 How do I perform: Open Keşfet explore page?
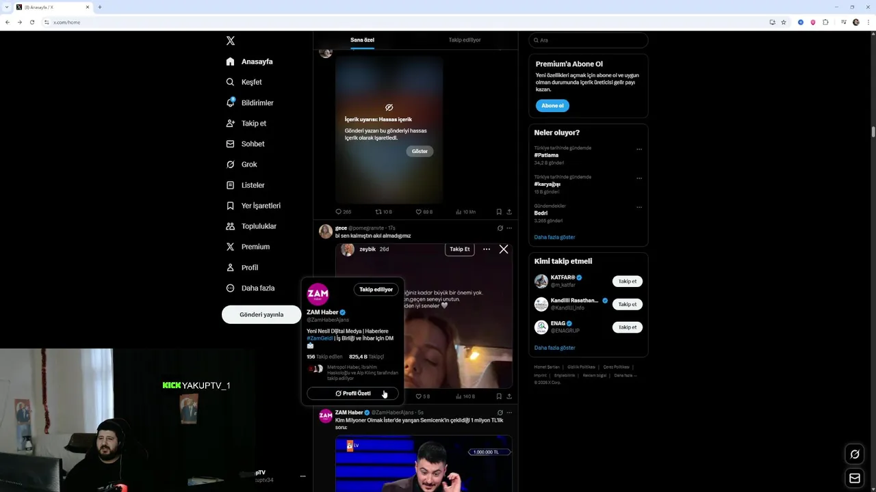[x=244, y=82]
